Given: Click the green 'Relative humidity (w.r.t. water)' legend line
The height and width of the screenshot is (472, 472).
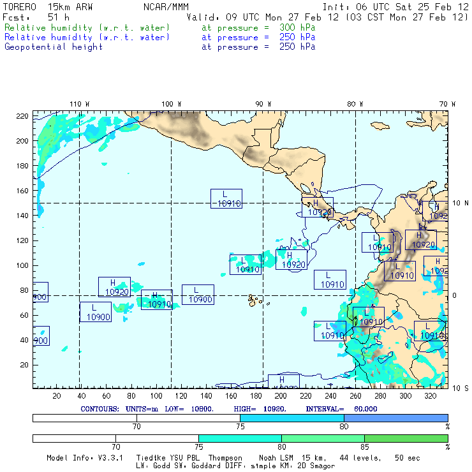Looking at the screenshot, I should [87, 27].
